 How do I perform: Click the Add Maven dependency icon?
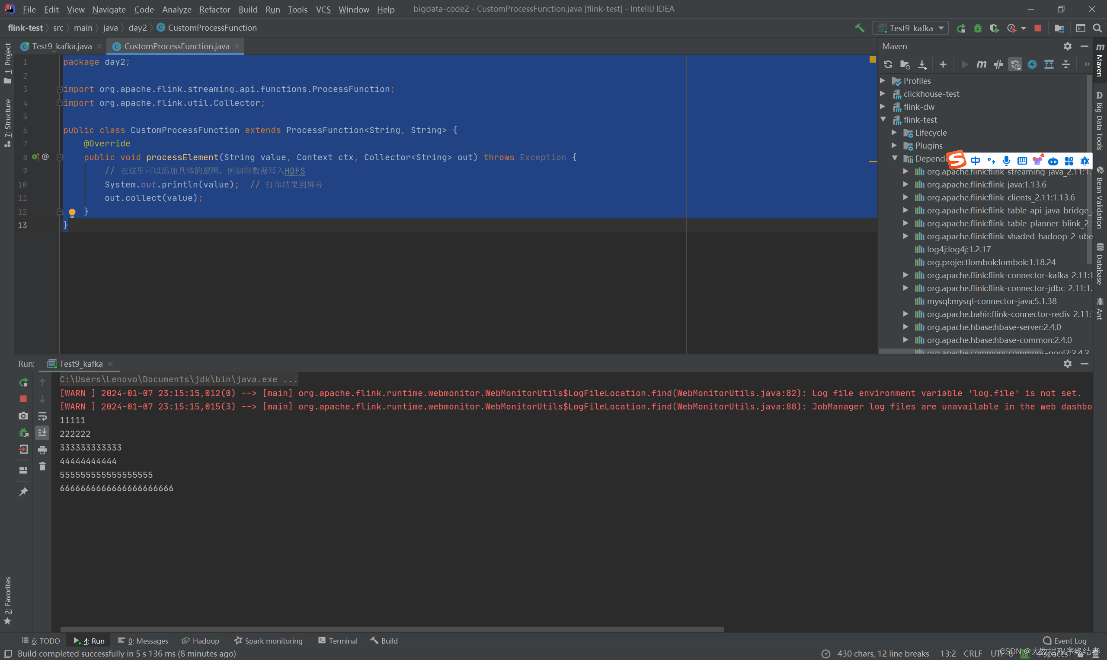pyautogui.click(x=943, y=65)
